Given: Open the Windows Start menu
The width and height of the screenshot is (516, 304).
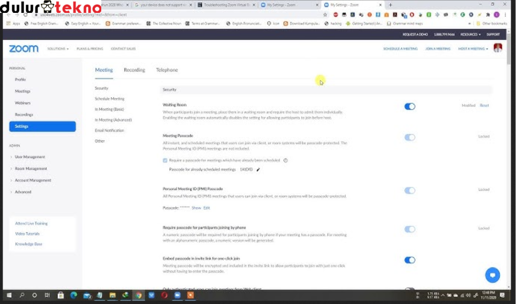Looking at the screenshot, I should pyautogui.click(x=9, y=295).
